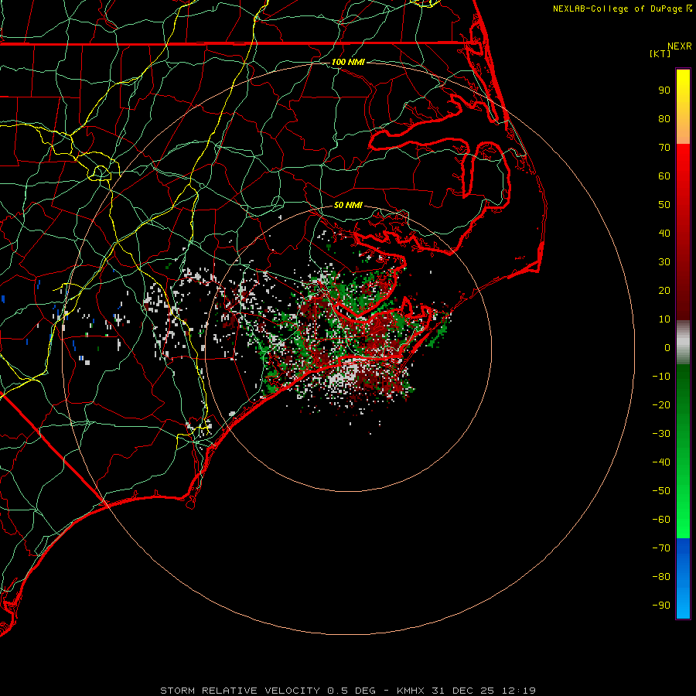Click the 0 value on the velocity scale

[667, 347]
